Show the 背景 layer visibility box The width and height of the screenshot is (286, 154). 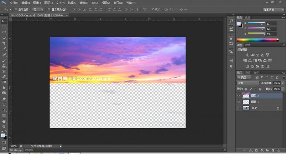[238, 108]
